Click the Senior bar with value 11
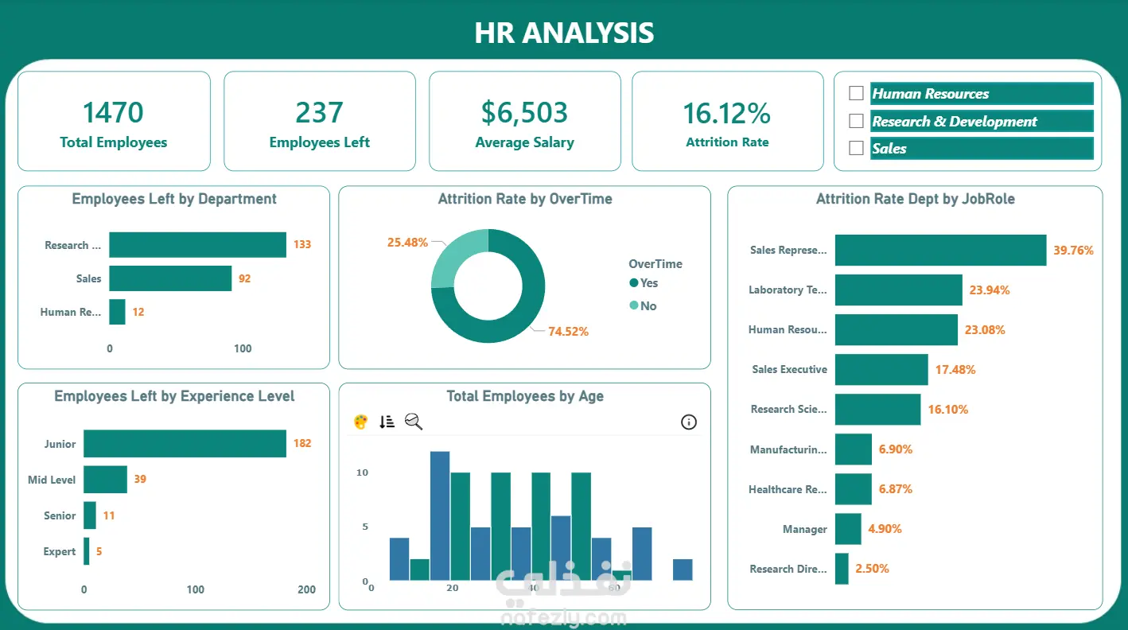This screenshot has width=1128, height=630. [90, 515]
